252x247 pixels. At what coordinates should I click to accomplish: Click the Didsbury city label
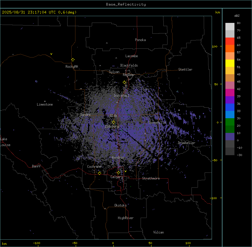112,126
